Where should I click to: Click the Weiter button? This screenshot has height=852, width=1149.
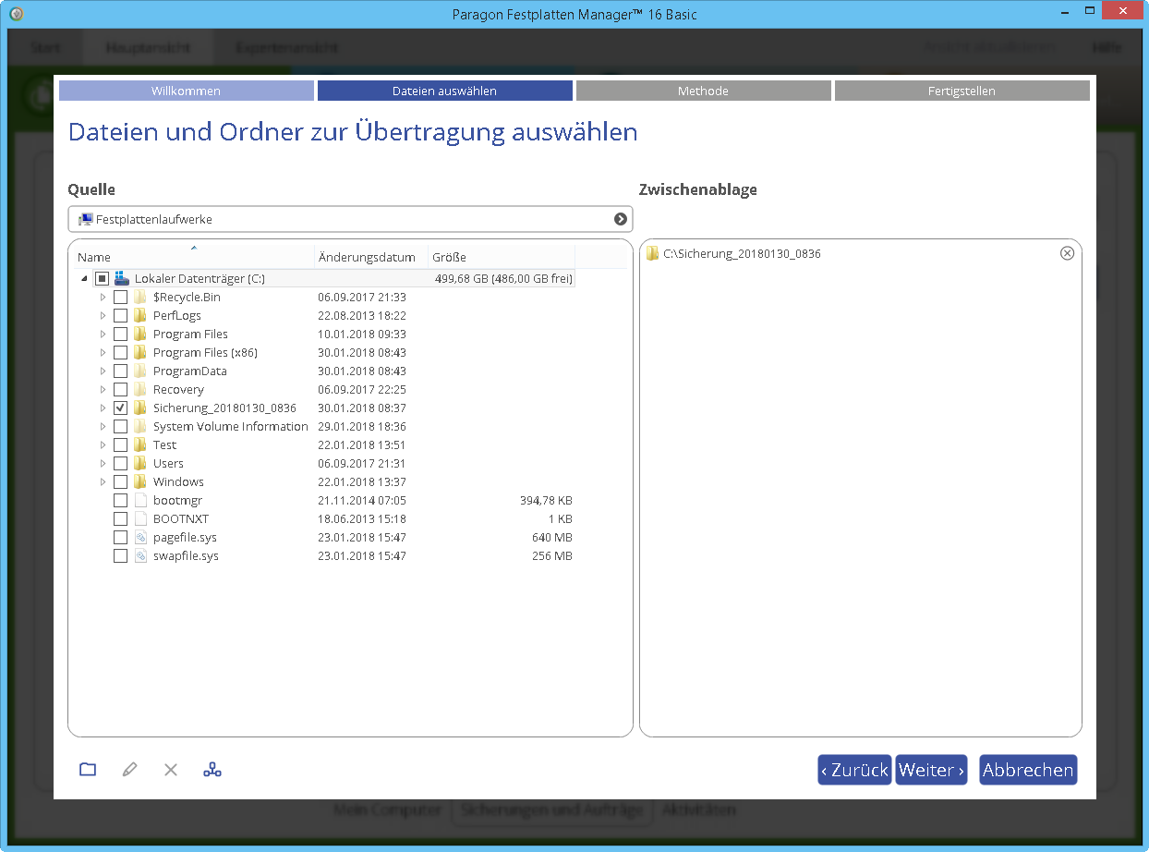[x=931, y=770]
